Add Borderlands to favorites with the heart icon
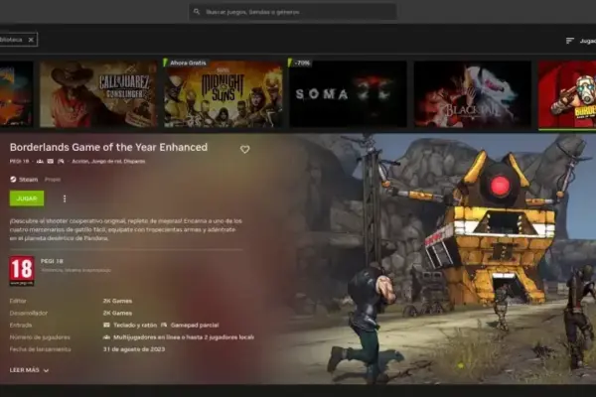Viewport: 596px width, 397px height. click(244, 149)
